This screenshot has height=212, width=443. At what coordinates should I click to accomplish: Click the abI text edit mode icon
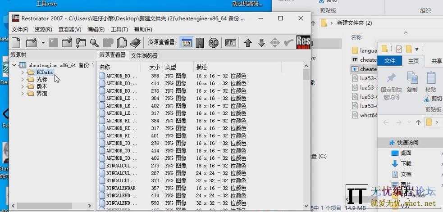[x=231, y=43]
